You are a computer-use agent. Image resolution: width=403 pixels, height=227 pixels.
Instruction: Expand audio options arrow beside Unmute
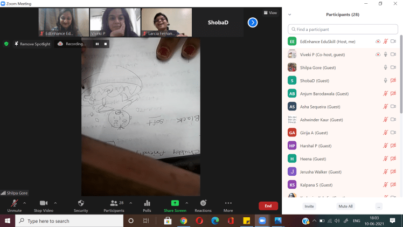pos(25,203)
